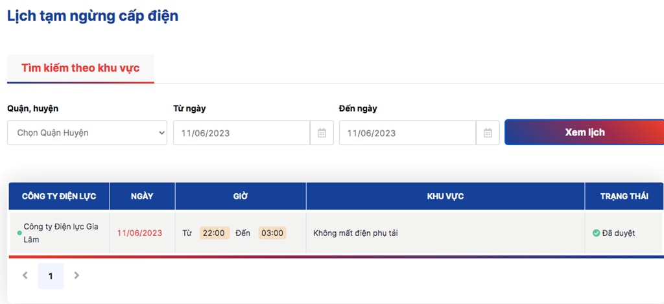Click the GIỜ column header
The width and height of the screenshot is (664, 304).
[x=241, y=196]
